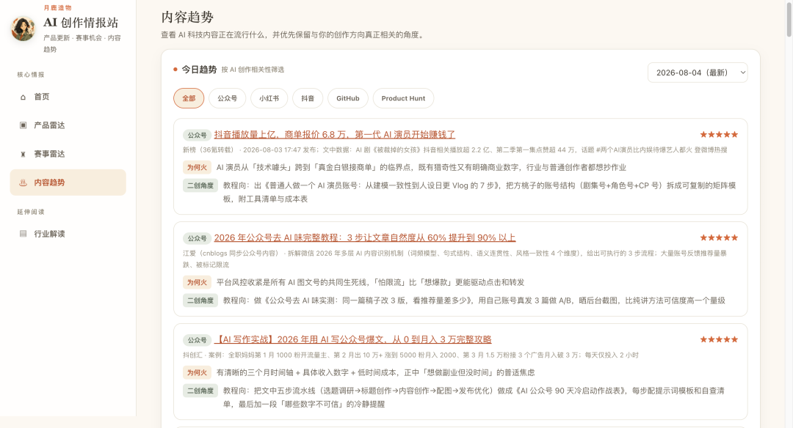Click 公众号 tag on AI 写作实战 card
793x428 pixels.
tap(197, 340)
